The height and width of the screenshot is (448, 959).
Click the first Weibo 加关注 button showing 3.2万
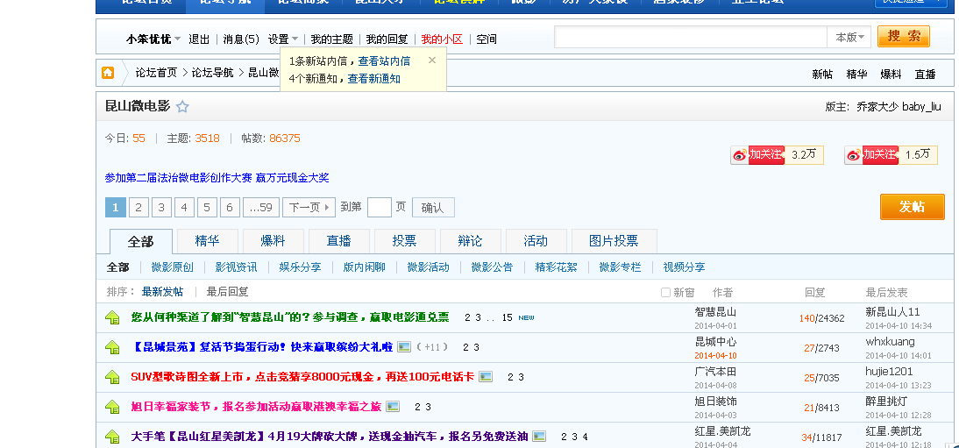click(757, 155)
